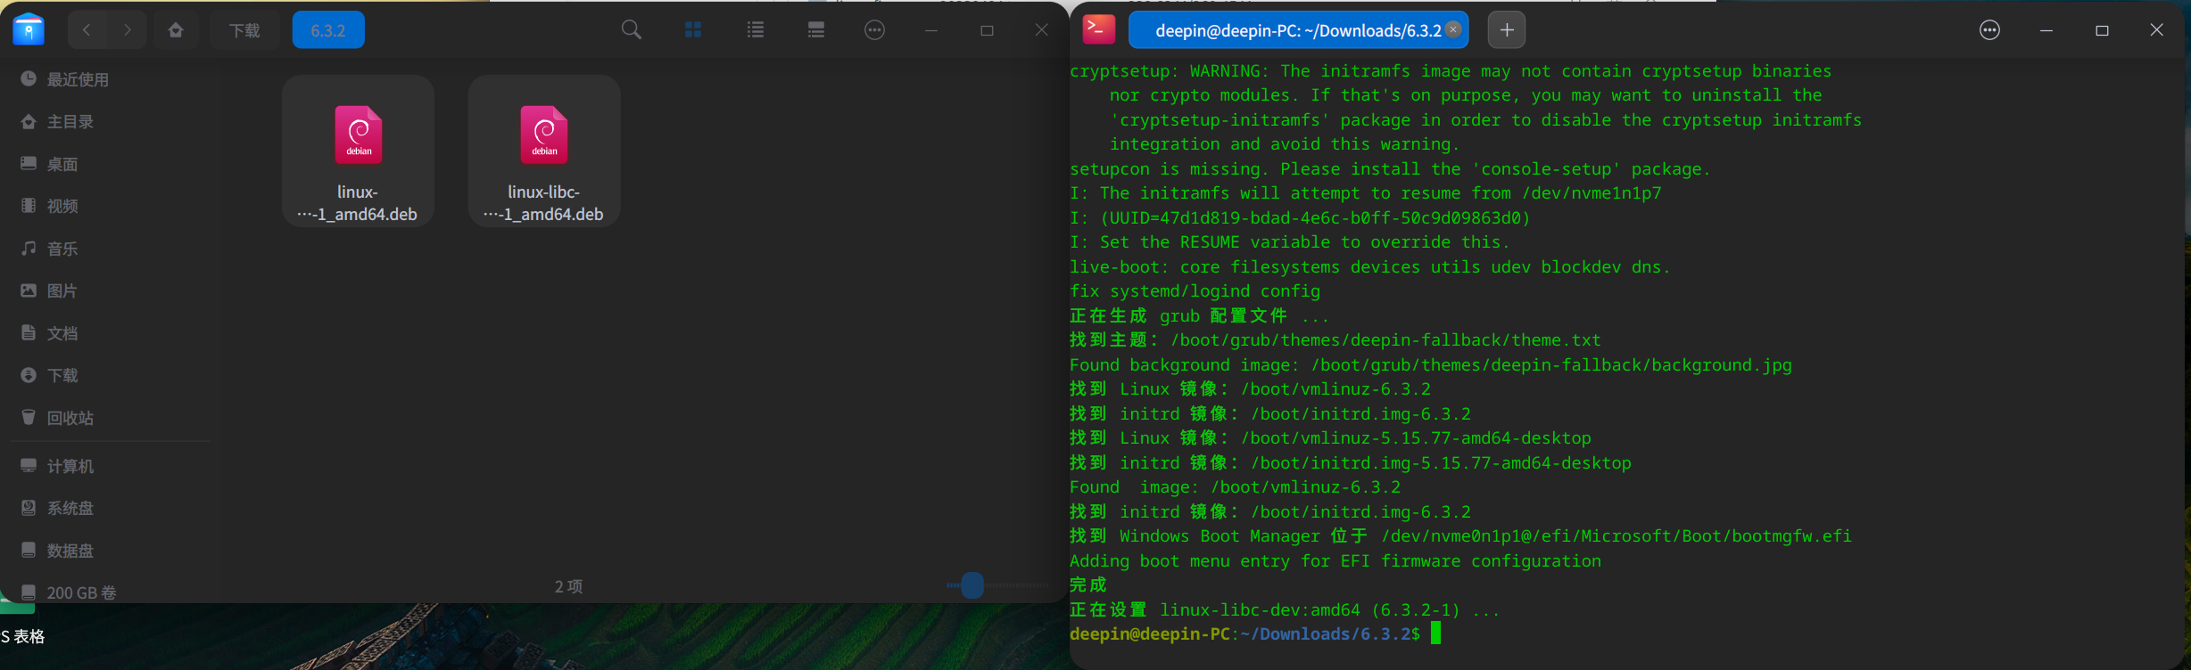Minimize the file manager window

931,30
